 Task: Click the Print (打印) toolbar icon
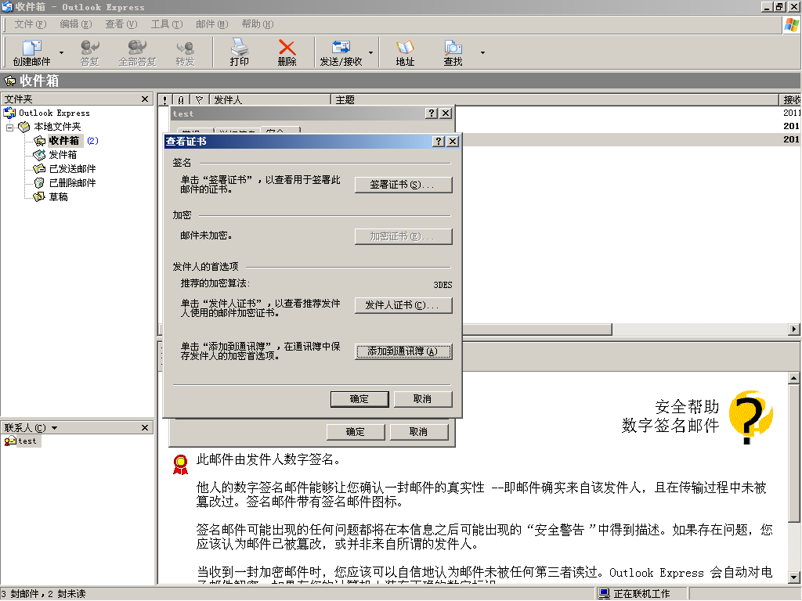(x=239, y=52)
